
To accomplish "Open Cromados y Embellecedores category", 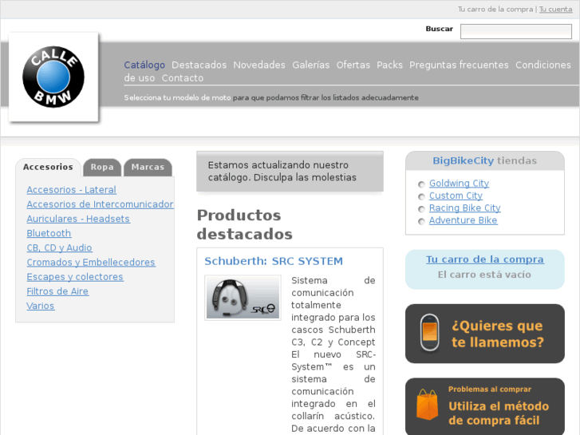I will pyautogui.click(x=91, y=262).
